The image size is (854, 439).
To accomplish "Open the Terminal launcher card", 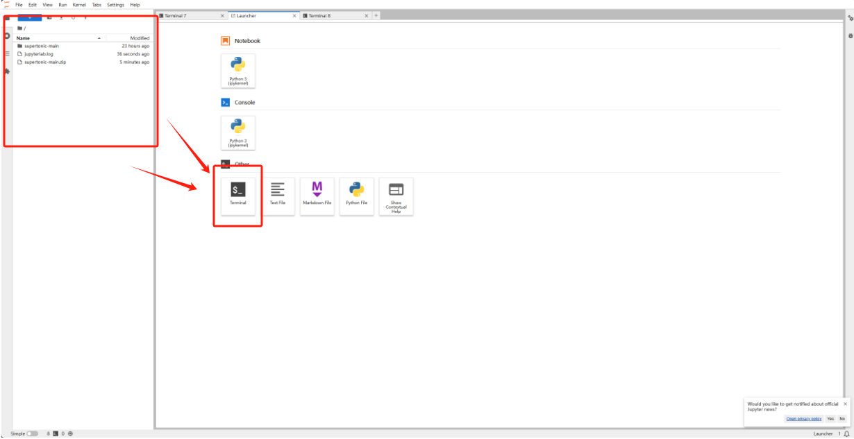I will pyautogui.click(x=238, y=196).
